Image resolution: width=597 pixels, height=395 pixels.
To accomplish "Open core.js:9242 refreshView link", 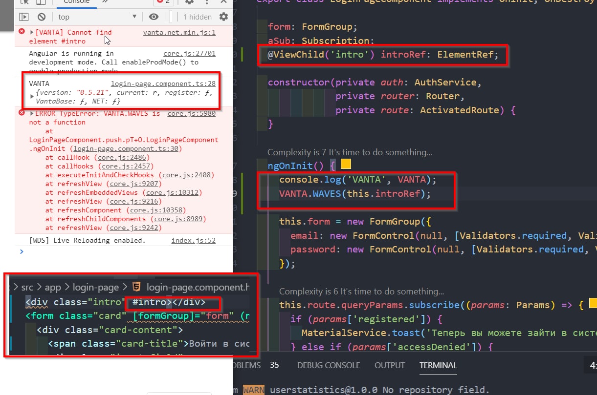I will (134, 228).
